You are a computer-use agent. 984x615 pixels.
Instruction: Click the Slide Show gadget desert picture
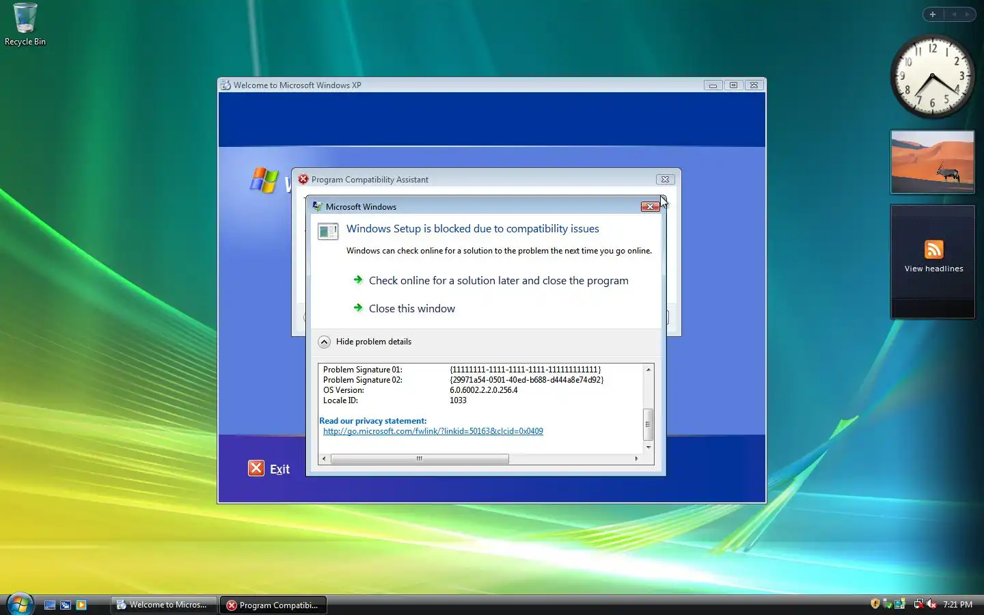(932, 162)
